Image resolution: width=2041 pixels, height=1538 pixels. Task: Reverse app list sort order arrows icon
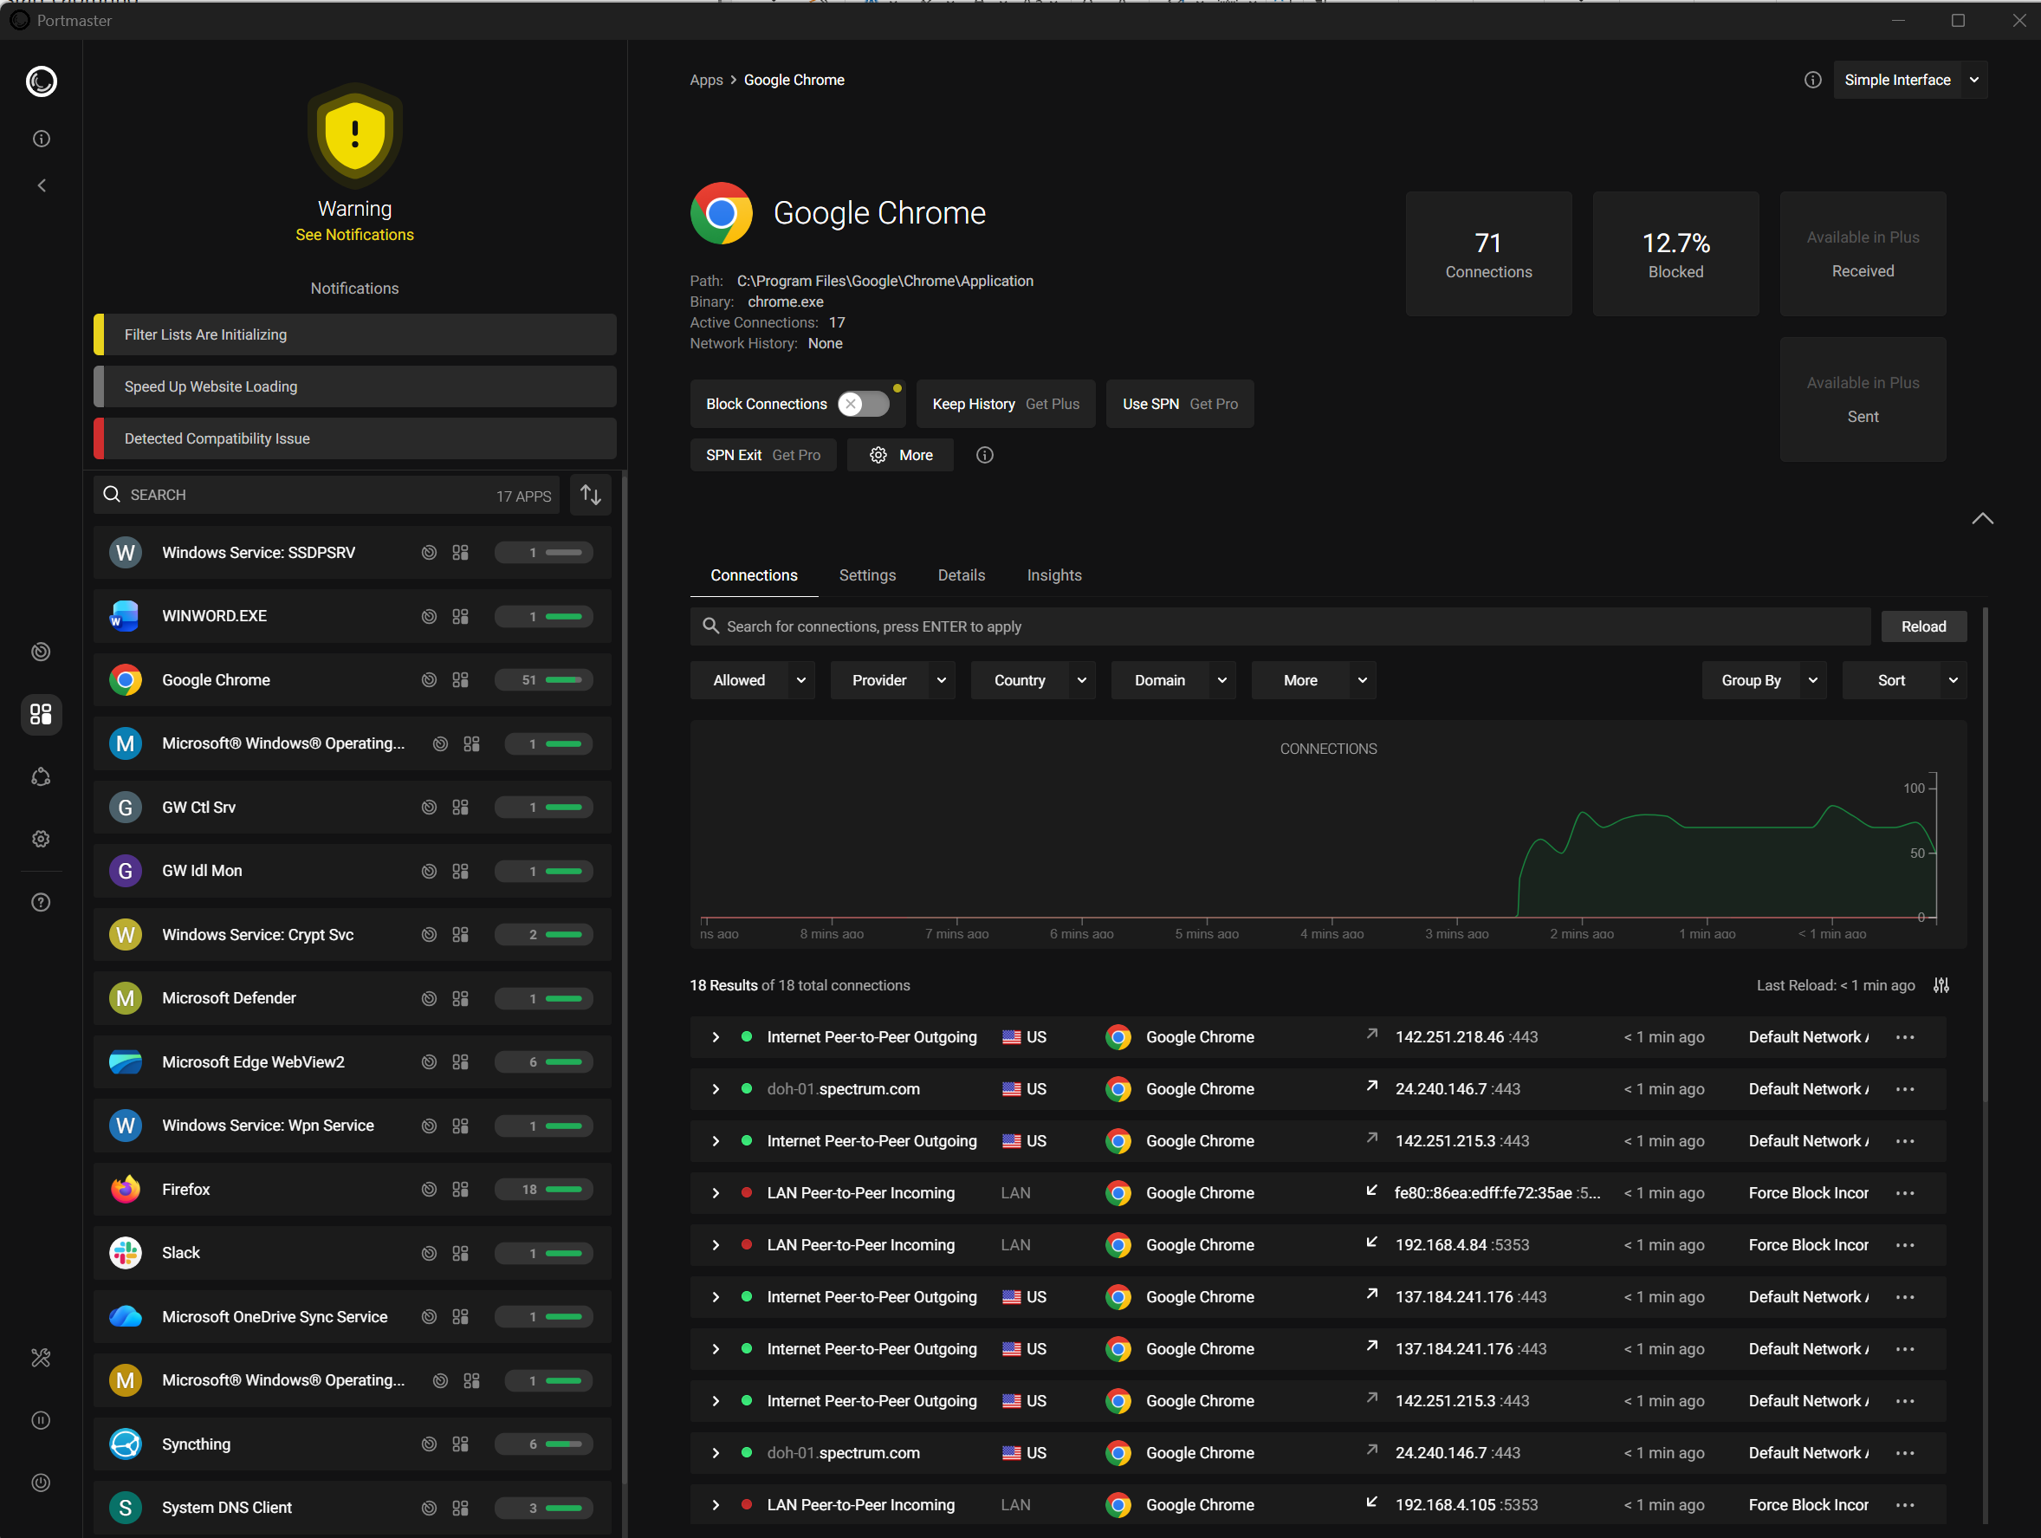point(591,495)
